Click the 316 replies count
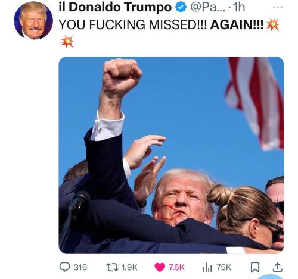 click(x=80, y=267)
